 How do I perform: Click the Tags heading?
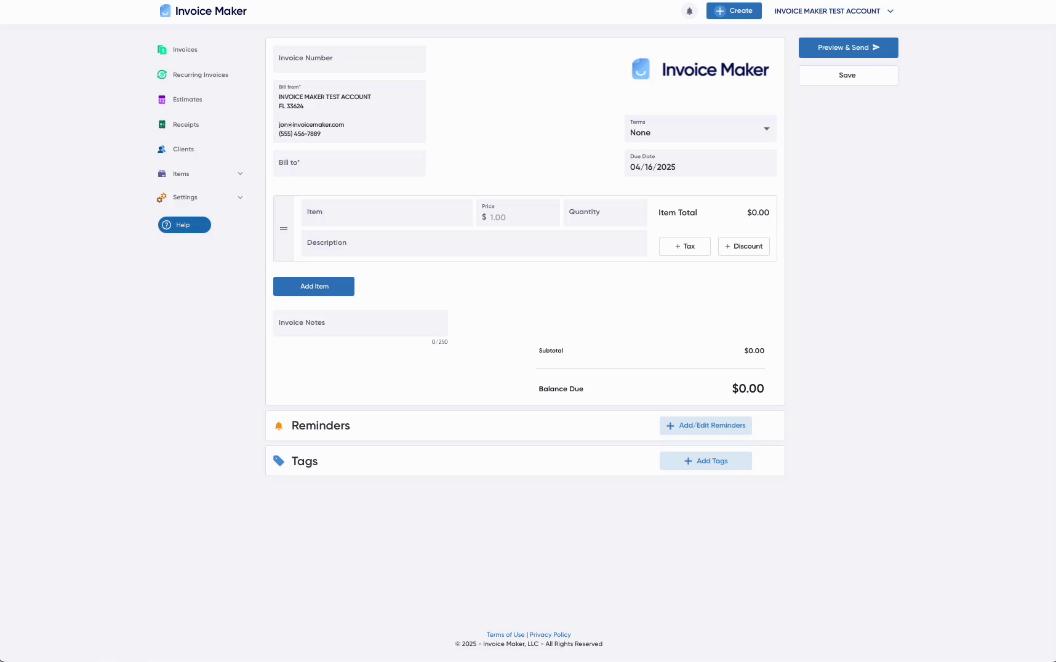point(305,461)
